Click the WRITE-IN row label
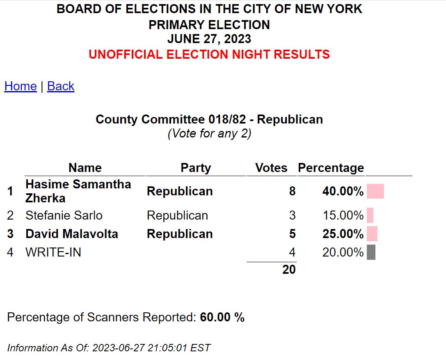The height and width of the screenshot is (362, 446). click(53, 252)
